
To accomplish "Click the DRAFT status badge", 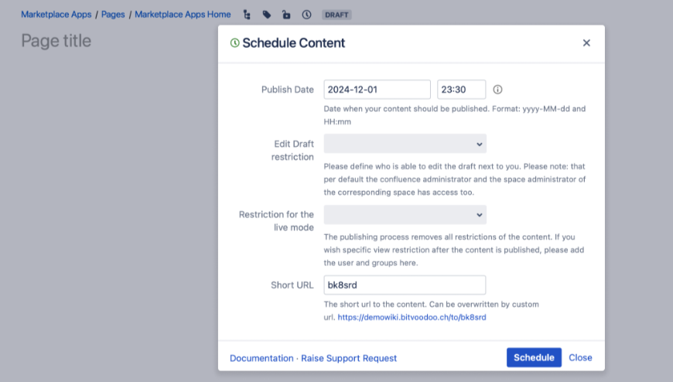I will click(336, 15).
